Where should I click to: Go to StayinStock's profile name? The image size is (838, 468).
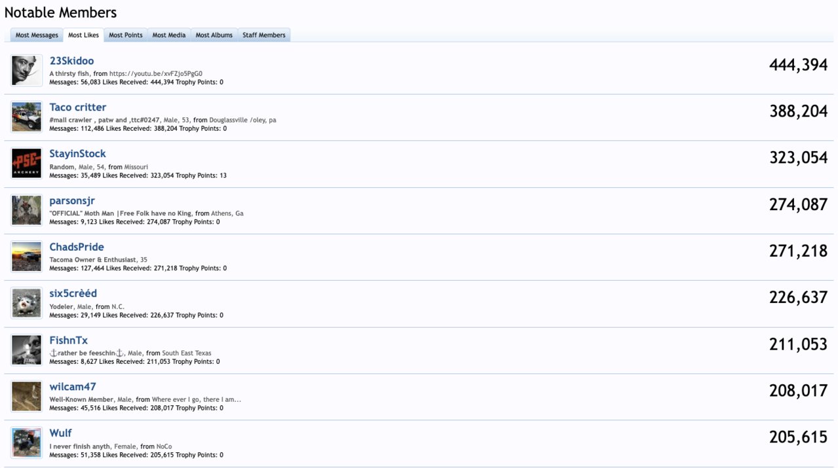coord(77,154)
